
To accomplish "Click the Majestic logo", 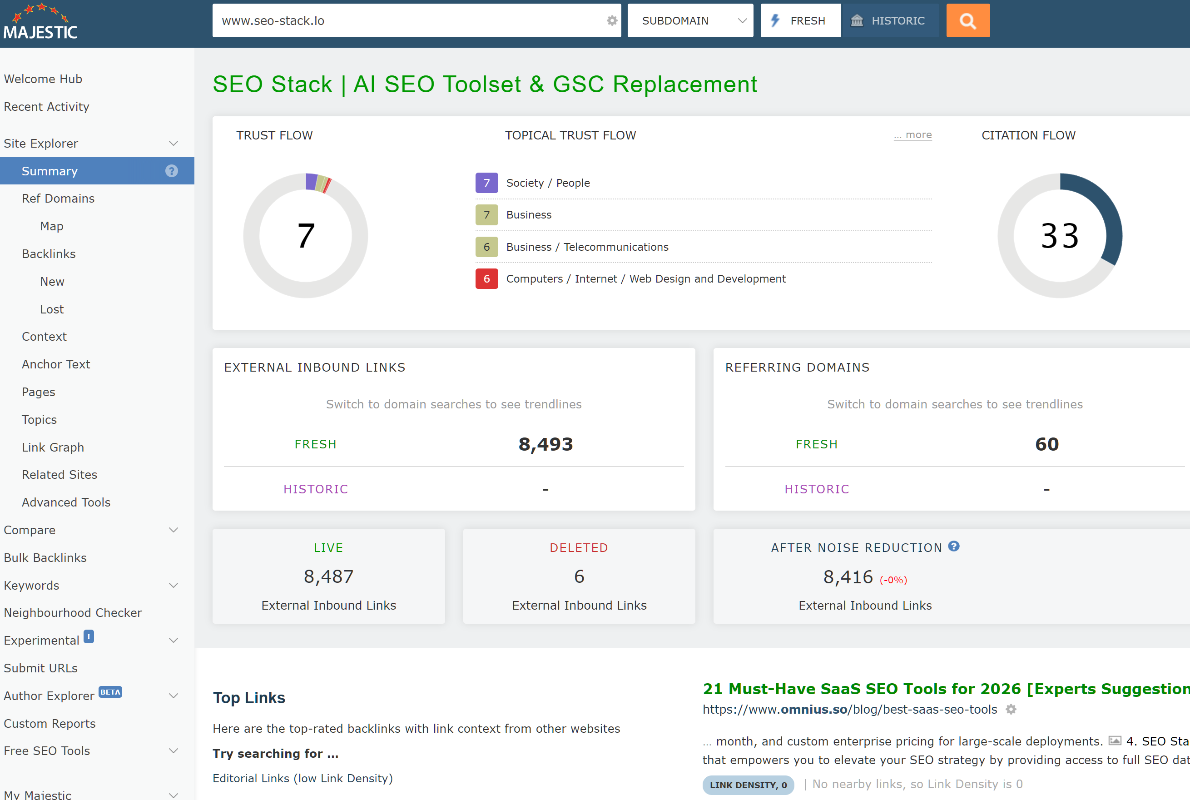I will (40, 22).
